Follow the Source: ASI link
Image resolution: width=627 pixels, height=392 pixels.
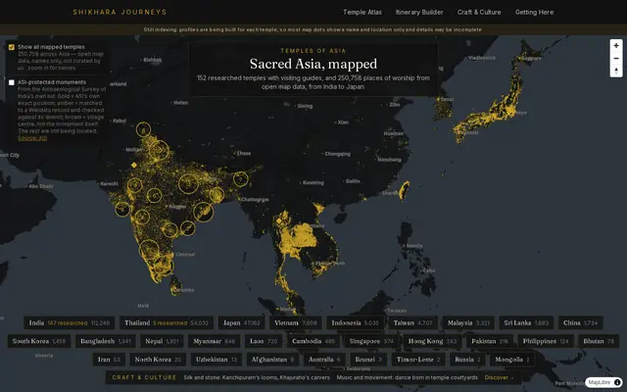coord(32,138)
